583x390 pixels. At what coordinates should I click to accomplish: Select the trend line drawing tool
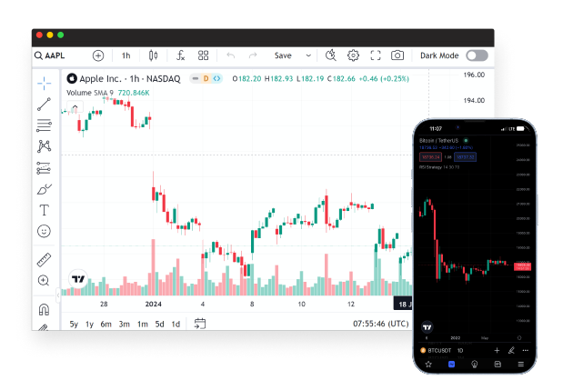pos(44,105)
